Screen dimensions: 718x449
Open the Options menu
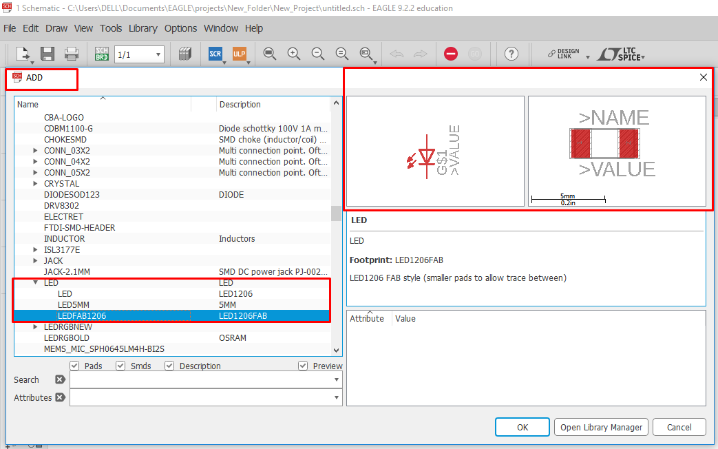(180, 28)
